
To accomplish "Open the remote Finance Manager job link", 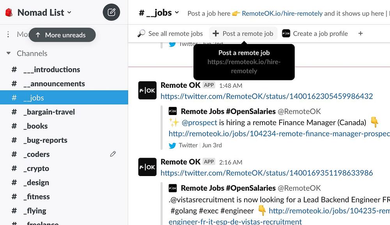I will point(279,134).
